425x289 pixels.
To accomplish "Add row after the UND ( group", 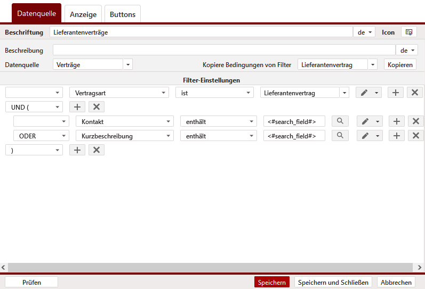I will point(77,107).
